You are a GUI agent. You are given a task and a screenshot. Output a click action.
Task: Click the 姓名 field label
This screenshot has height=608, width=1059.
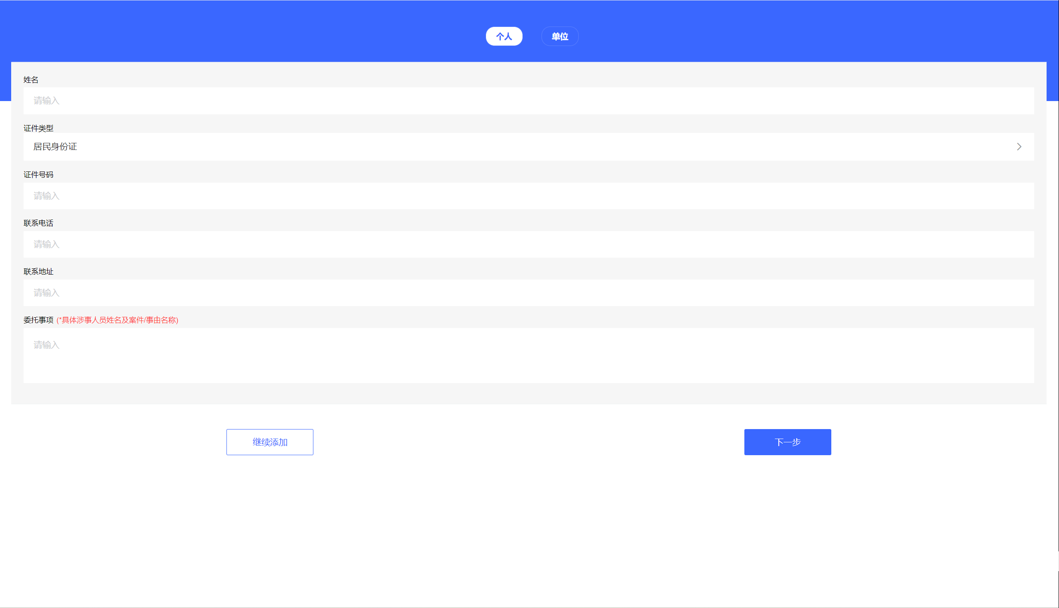31,80
